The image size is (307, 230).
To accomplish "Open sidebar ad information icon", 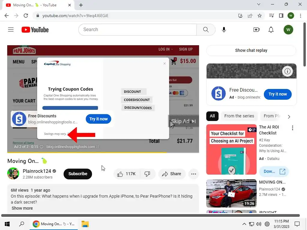I will [288, 71].
